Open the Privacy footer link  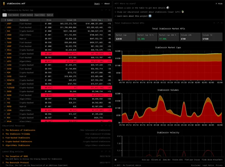point(219,165)
